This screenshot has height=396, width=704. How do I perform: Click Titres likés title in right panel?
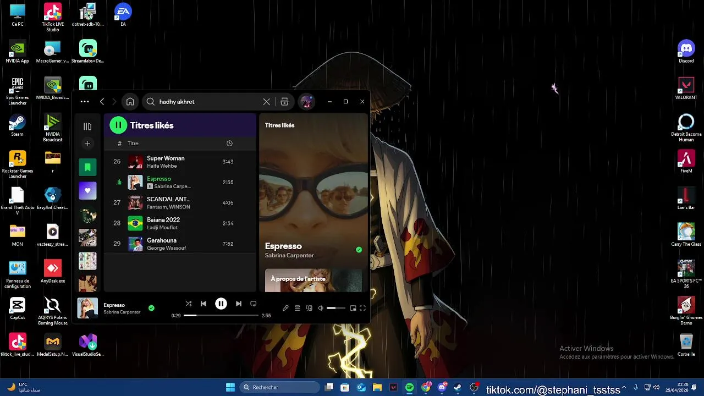click(279, 125)
